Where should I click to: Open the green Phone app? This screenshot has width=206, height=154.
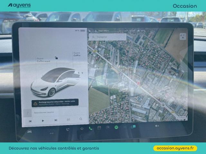(90, 128)
